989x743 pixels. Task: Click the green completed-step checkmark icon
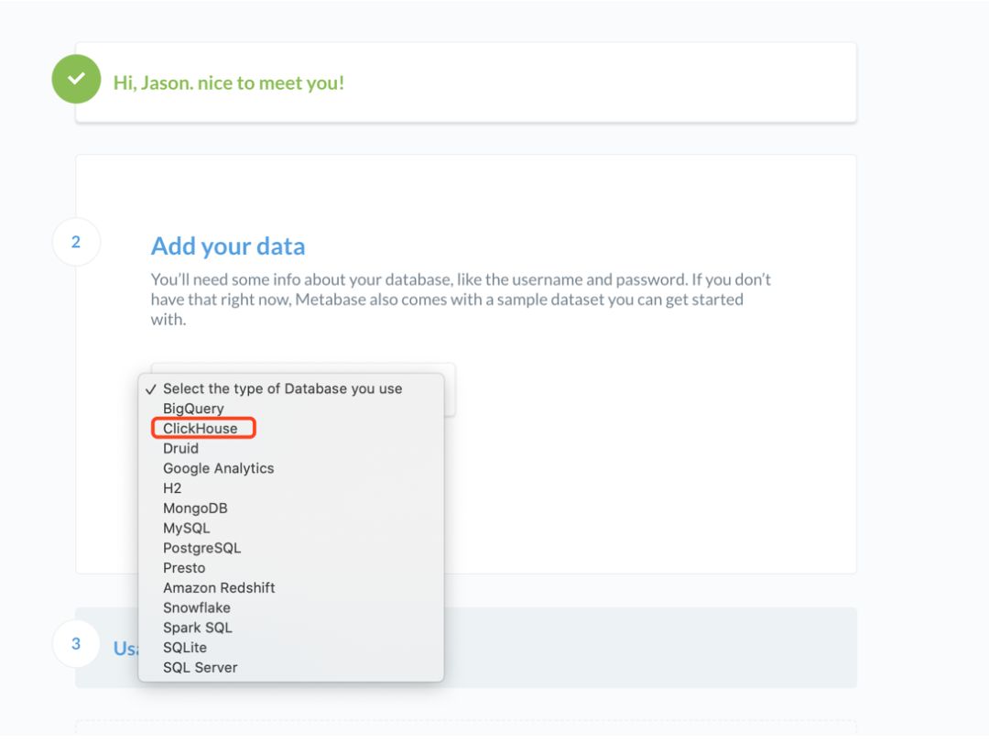point(77,80)
